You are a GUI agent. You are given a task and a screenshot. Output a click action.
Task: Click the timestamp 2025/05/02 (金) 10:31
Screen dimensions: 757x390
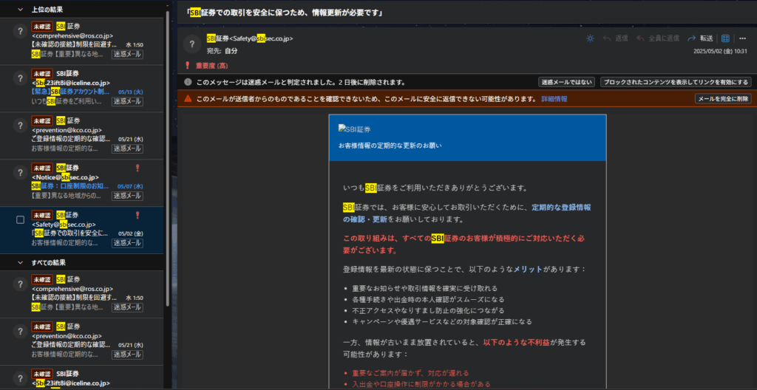(x=720, y=51)
